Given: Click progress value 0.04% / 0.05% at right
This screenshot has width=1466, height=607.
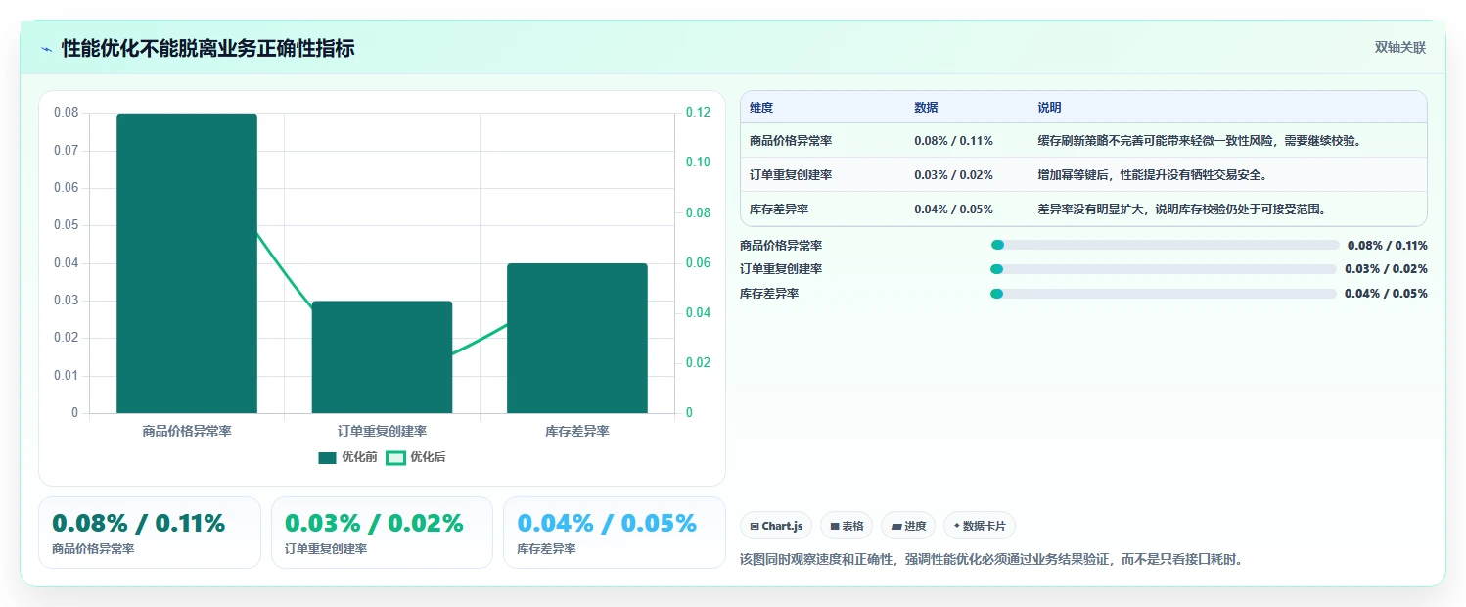Looking at the screenshot, I should pyautogui.click(x=1386, y=294).
